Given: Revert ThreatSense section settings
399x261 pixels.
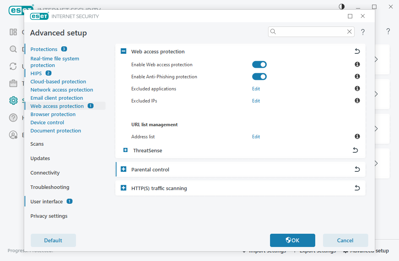Looking at the screenshot, I should pos(355,150).
